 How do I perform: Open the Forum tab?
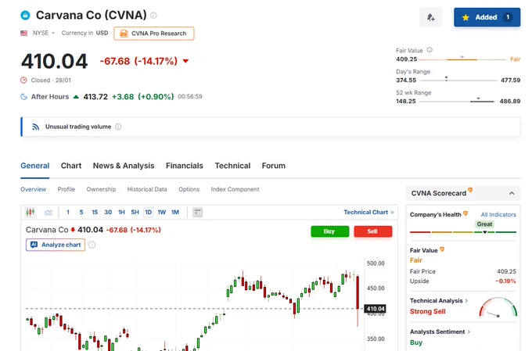(x=274, y=166)
